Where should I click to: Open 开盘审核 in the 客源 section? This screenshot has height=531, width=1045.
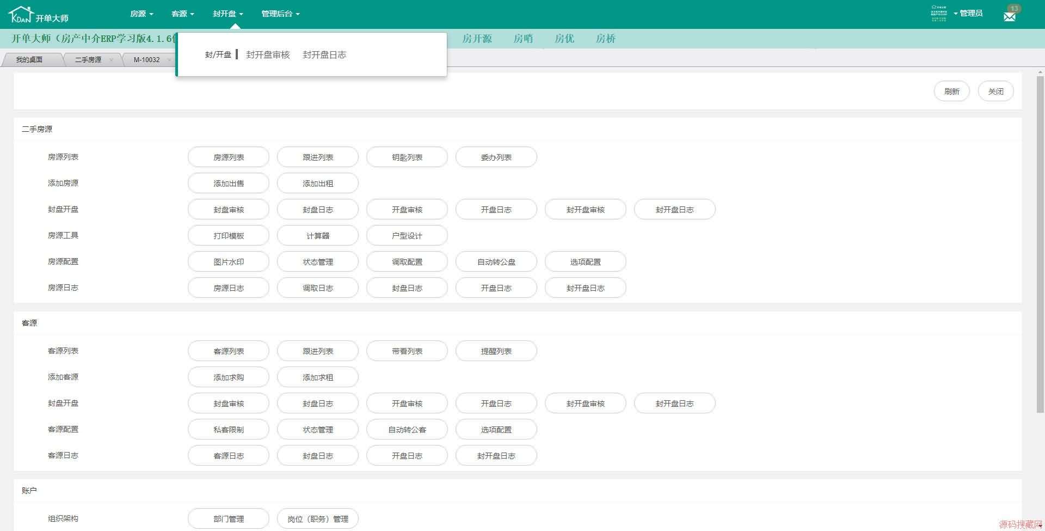407,404
